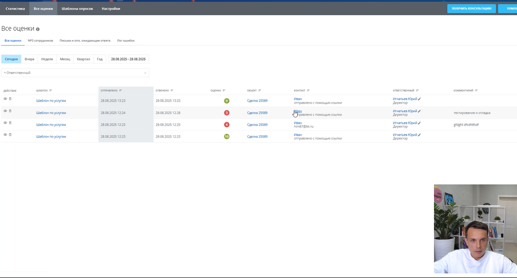Click the view eye icon in the row rated 3
This screenshot has width=517, height=278.
[x=5, y=111]
